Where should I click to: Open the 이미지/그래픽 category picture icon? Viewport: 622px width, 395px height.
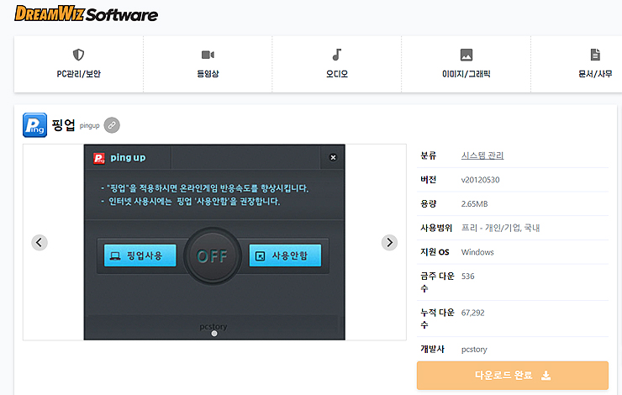[x=466, y=55]
